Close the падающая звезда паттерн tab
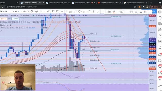This screenshot has width=162, height=91. (146, 3)
